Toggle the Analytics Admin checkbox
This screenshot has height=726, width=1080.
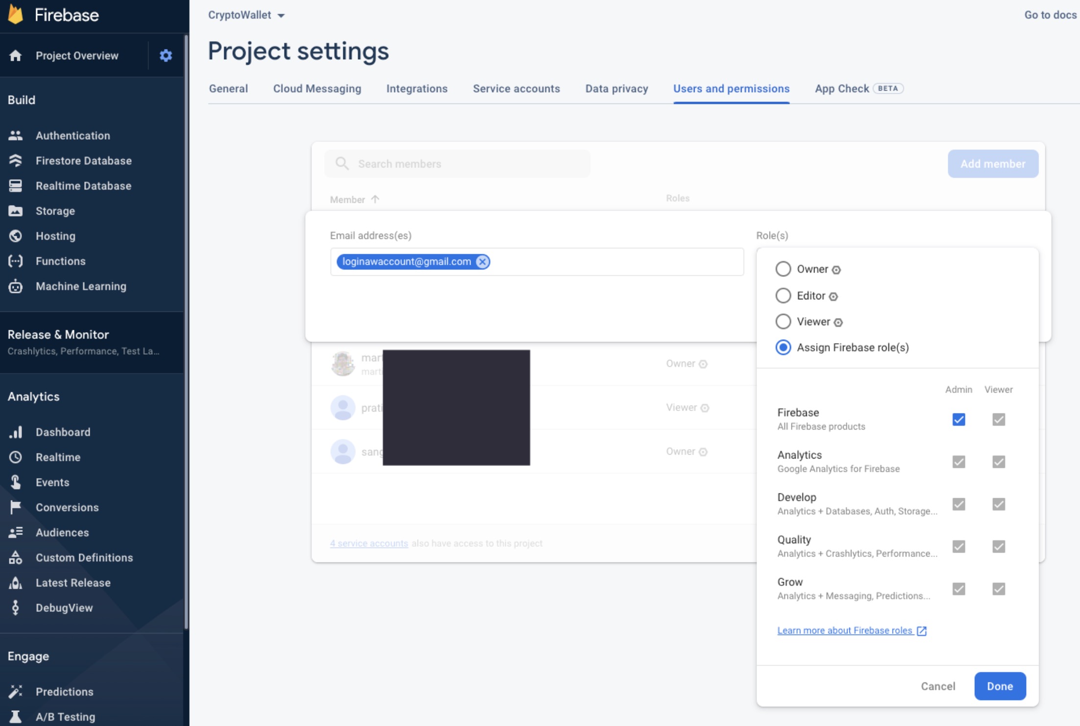pyautogui.click(x=958, y=462)
